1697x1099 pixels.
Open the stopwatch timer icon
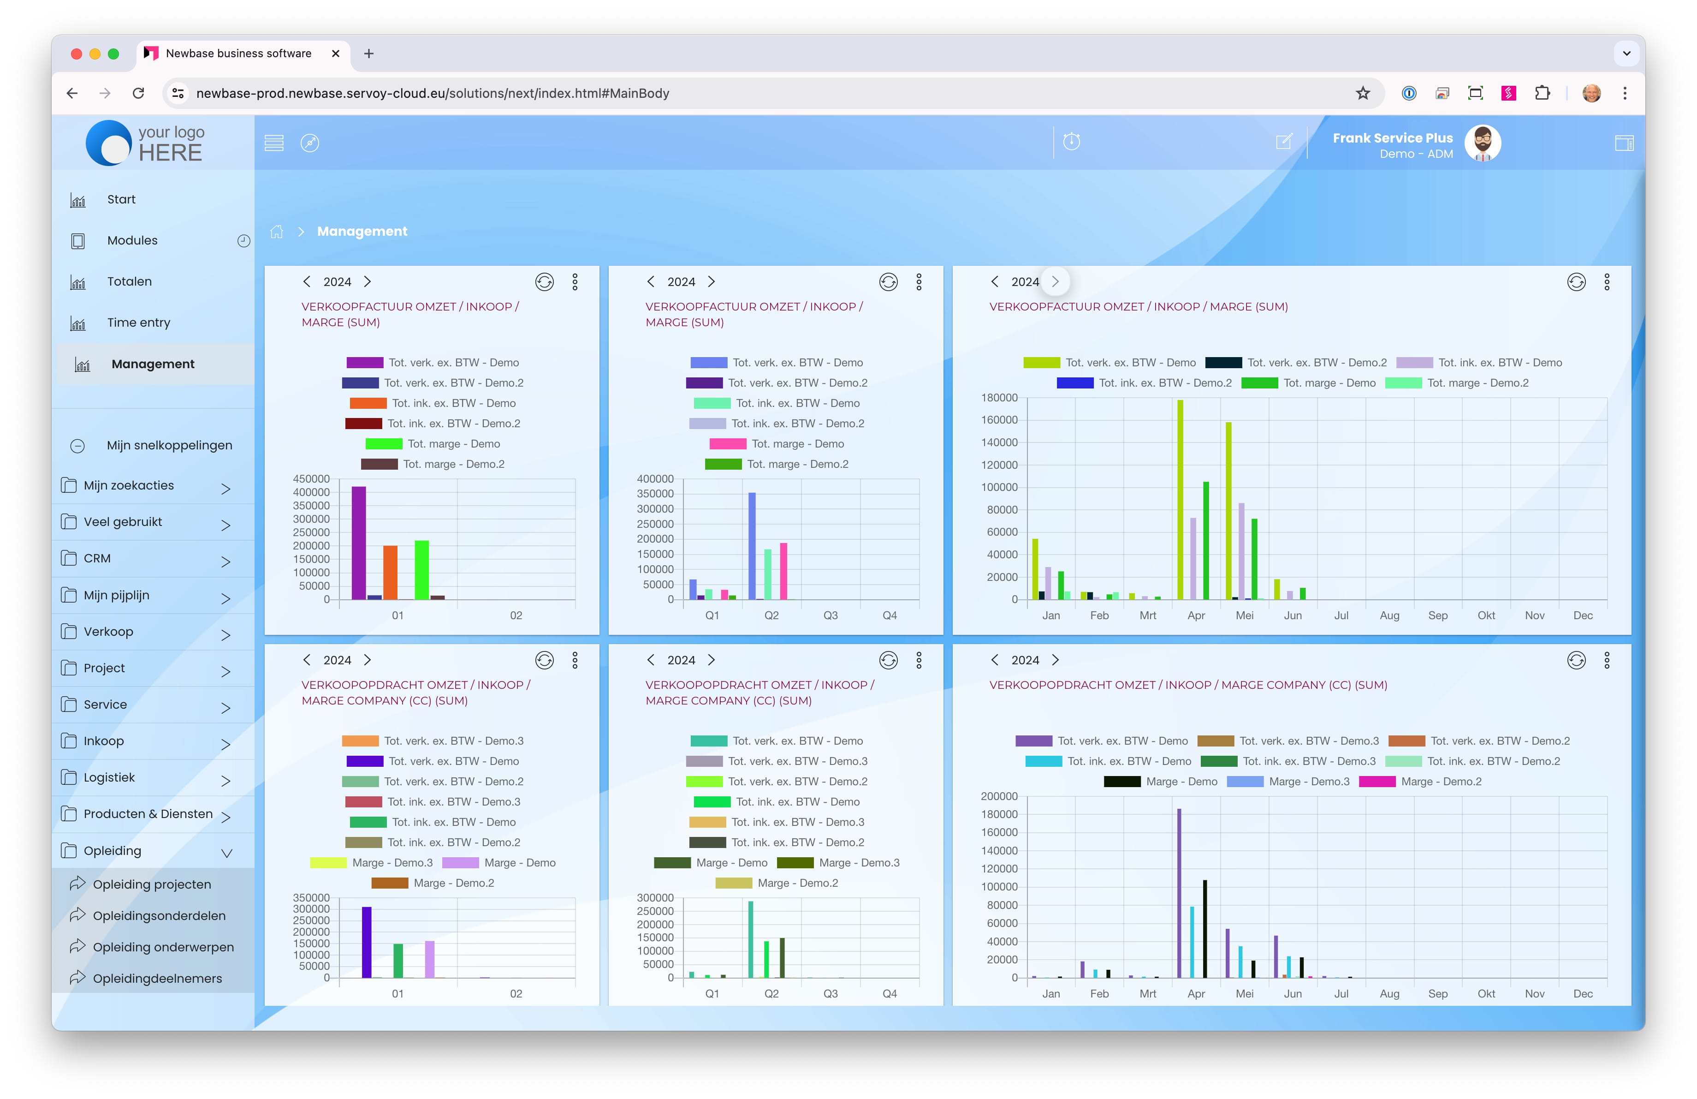pos(1071,141)
